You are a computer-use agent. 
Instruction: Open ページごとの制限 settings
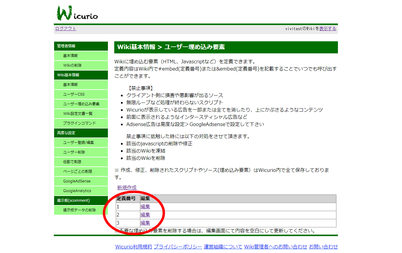point(77,172)
